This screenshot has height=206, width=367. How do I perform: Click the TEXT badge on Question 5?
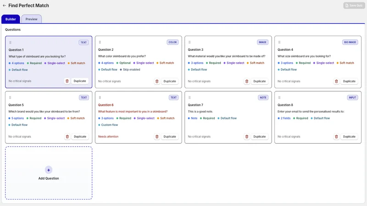click(84, 98)
